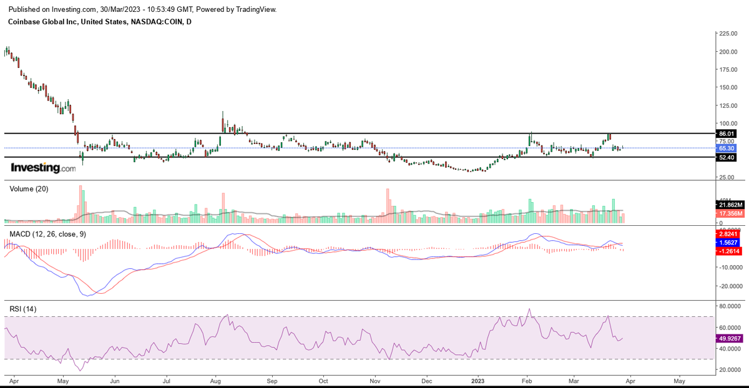The width and height of the screenshot is (749, 388).
Task: Click the 1.5627 MACD value tag
Action: pyautogui.click(x=730, y=243)
